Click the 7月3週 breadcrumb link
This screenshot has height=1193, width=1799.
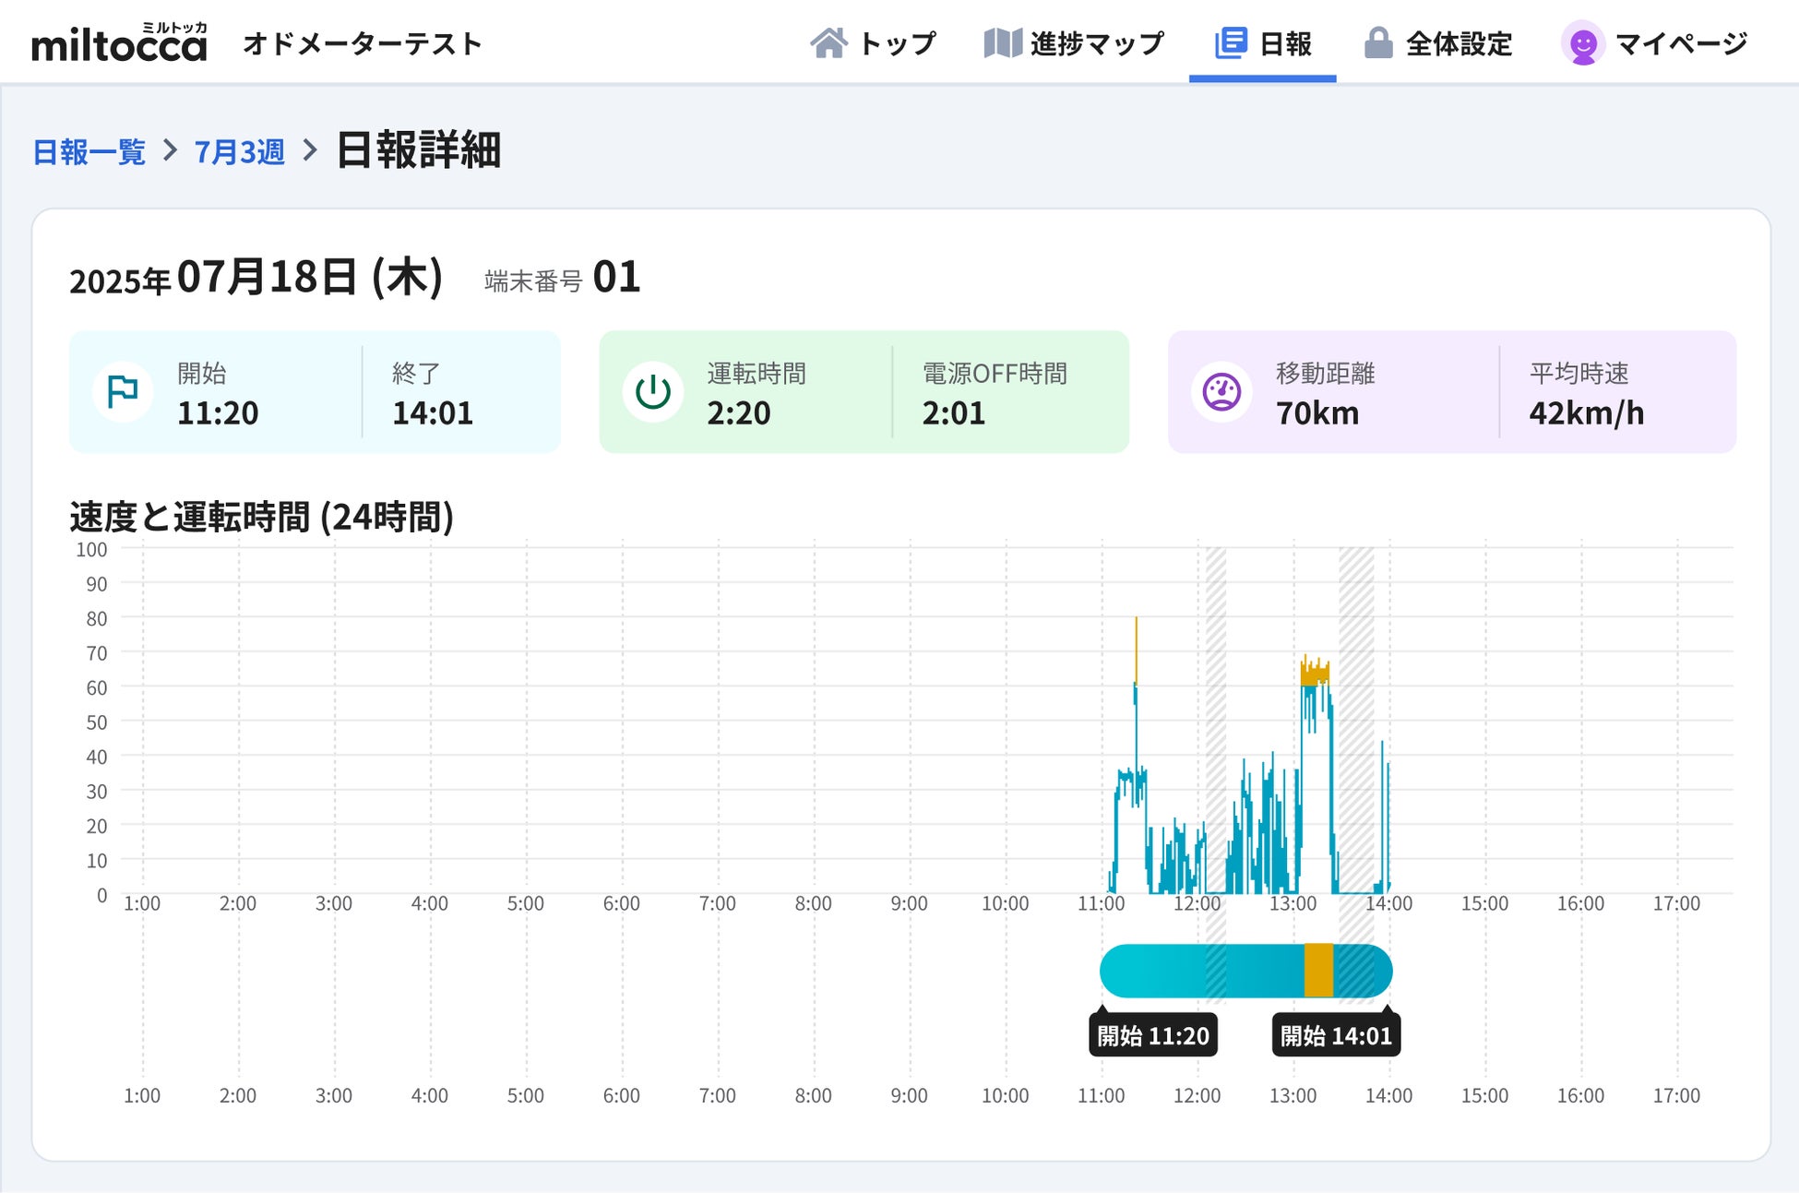[239, 152]
